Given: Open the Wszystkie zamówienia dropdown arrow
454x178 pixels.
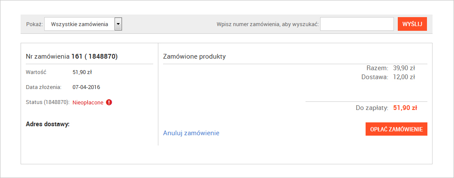Looking at the screenshot, I should (x=118, y=24).
